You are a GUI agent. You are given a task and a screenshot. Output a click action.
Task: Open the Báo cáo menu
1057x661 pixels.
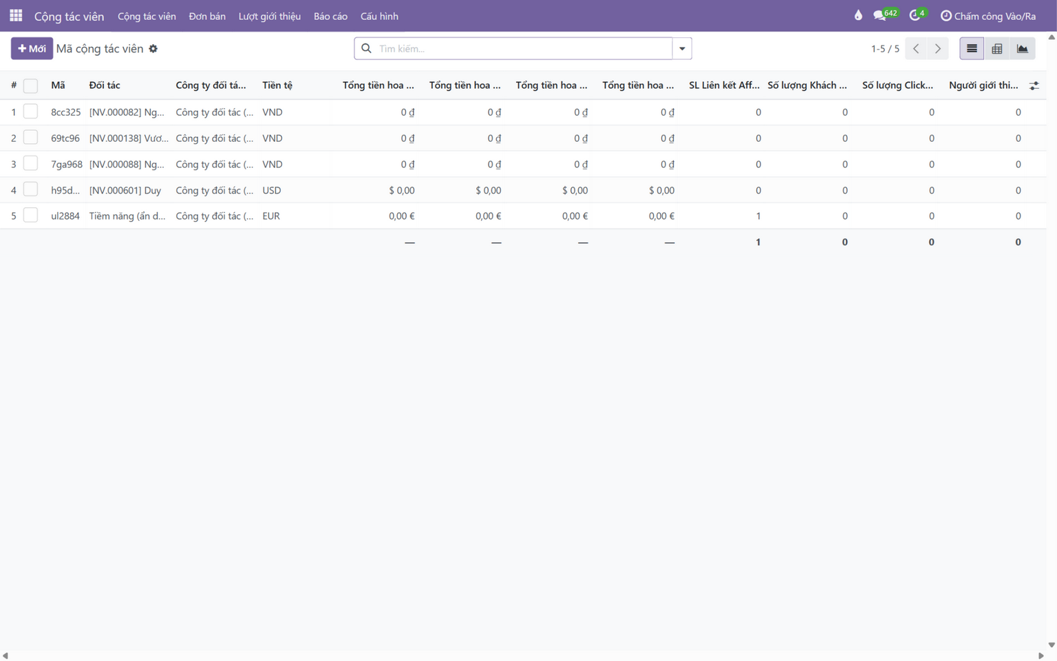(330, 16)
